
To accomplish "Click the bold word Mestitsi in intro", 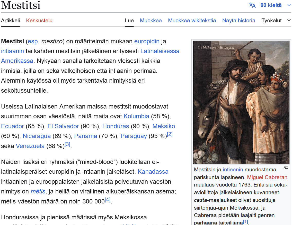I will 12,41.
